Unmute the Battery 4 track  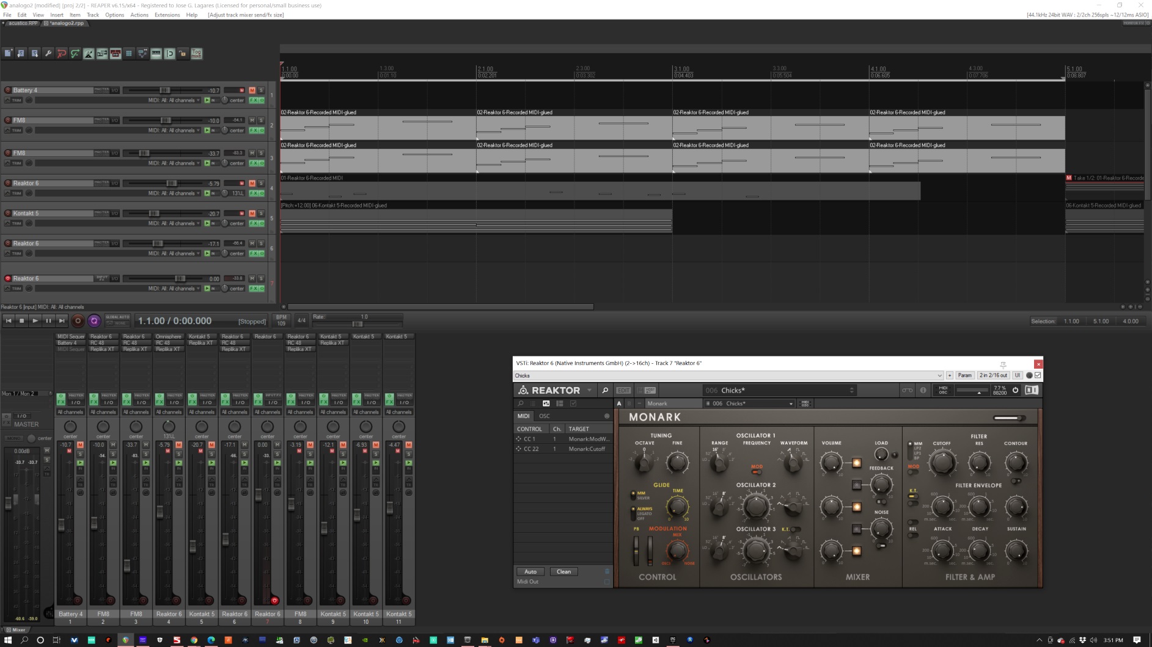pyautogui.click(x=252, y=90)
